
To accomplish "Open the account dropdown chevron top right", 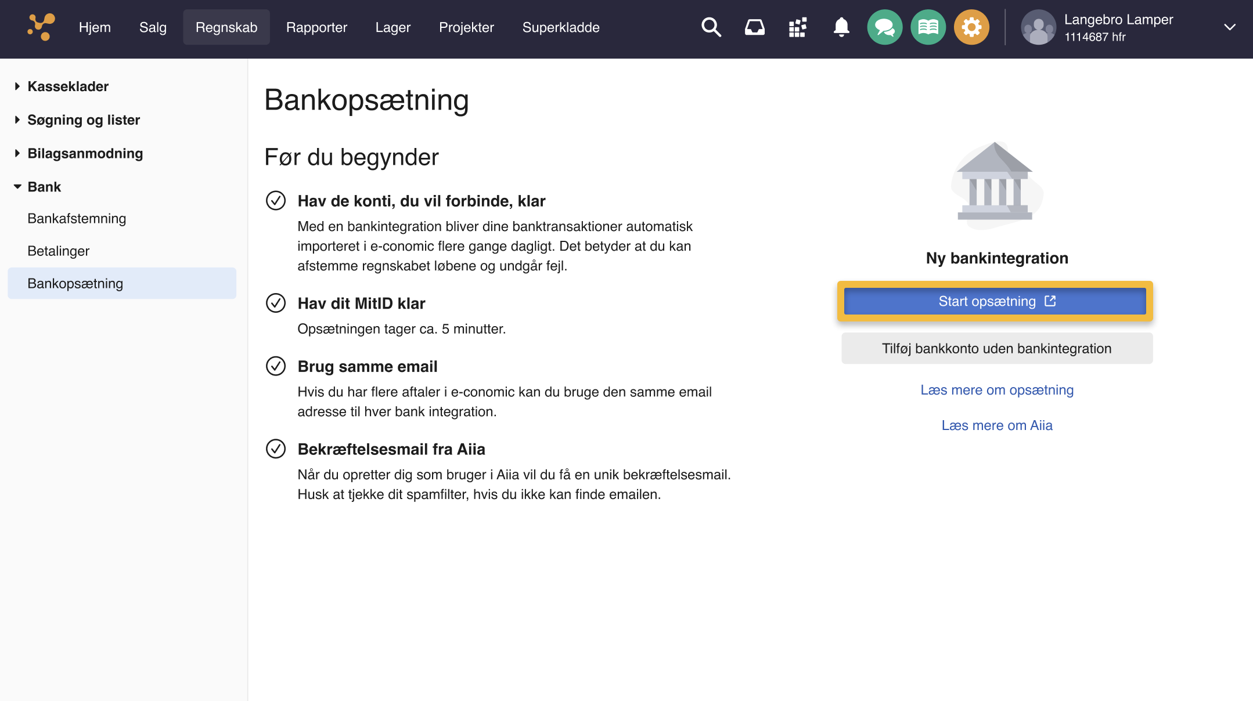I will 1229,27.
